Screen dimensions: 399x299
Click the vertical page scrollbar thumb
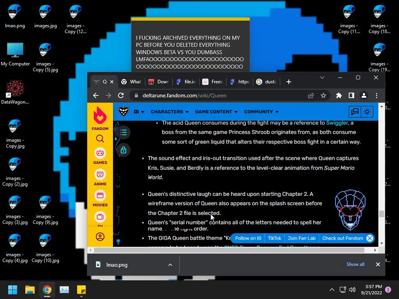point(381,214)
